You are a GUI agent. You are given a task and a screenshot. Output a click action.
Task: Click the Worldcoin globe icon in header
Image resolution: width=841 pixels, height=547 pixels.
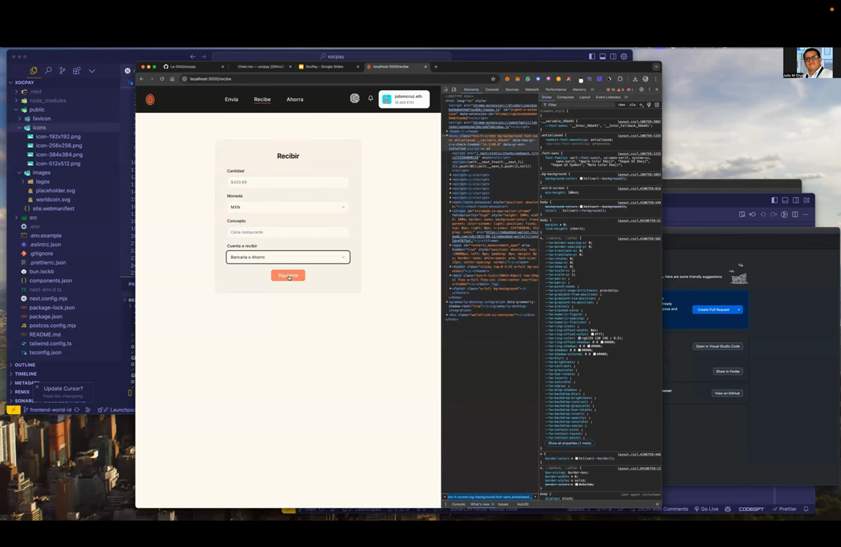(355, 99)
